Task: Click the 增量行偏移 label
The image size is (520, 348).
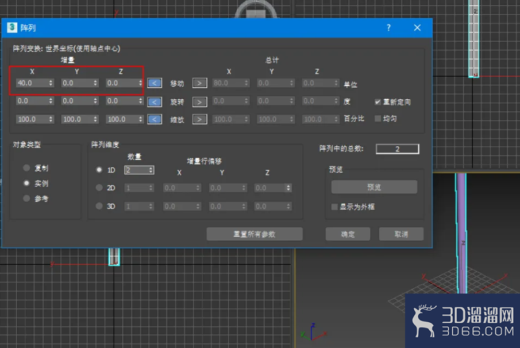Action: pyautogui.click(x=204, y=161)
